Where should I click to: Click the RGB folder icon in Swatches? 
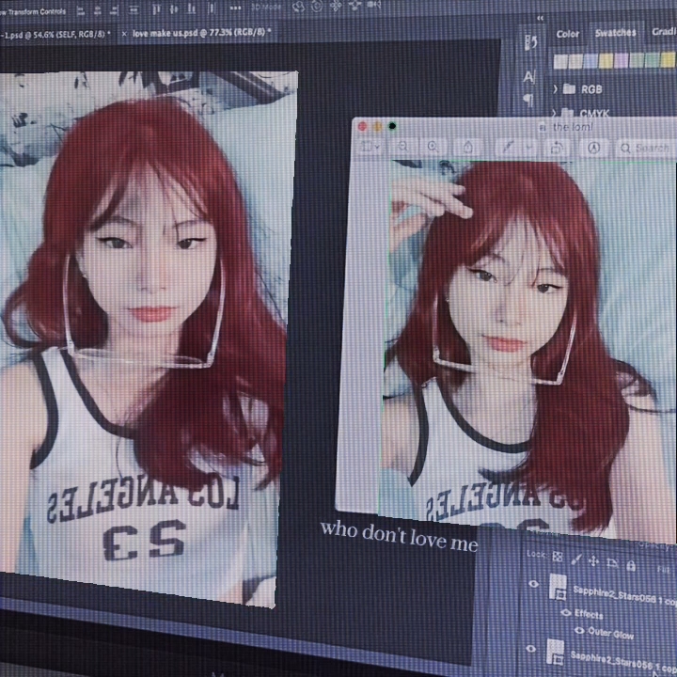click(x=569, y=89)
